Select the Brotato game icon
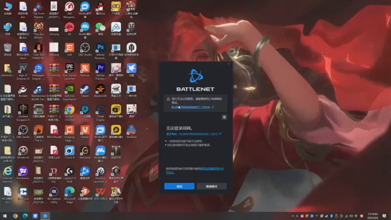This screenshot has height=220, width=391. point(23,91)
